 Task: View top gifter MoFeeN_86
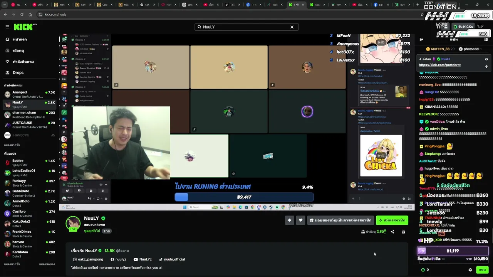(440, 49)
